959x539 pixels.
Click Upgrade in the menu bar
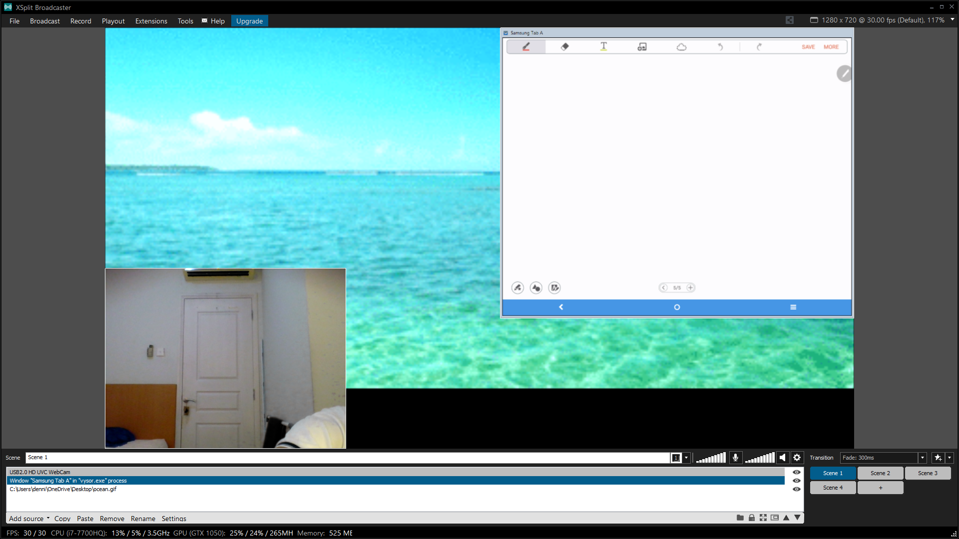coord(249,21)
